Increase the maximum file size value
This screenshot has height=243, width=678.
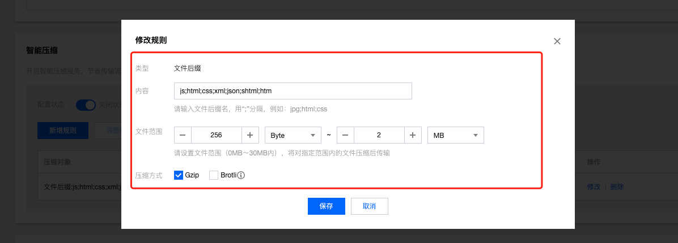[x=413, y=136]
